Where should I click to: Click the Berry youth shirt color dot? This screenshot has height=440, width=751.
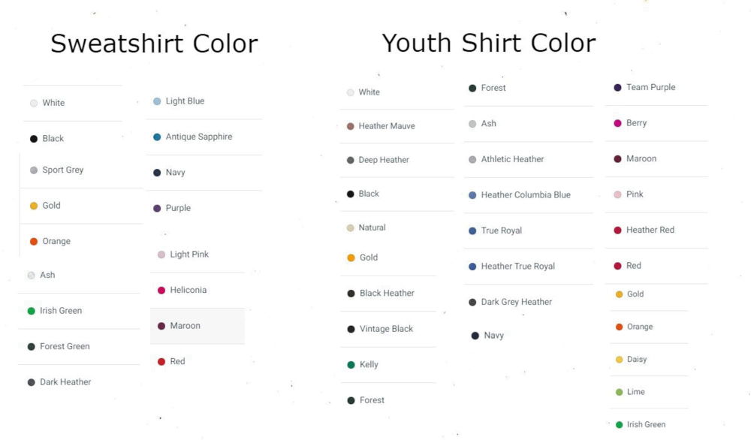[x=617, y=124]
